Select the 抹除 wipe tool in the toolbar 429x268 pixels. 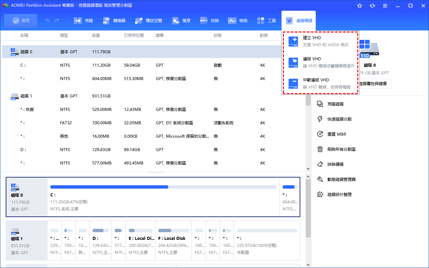click(209, 21)
